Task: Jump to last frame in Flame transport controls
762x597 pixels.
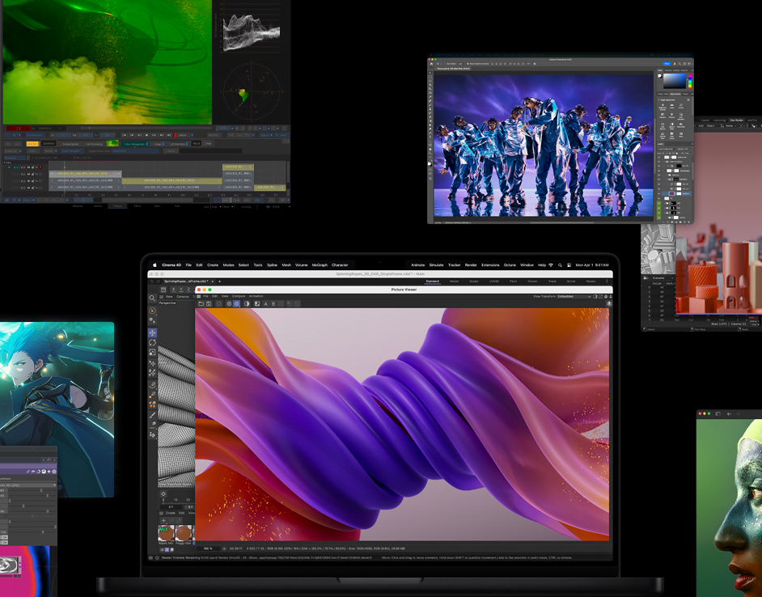Action: point(169,135)
